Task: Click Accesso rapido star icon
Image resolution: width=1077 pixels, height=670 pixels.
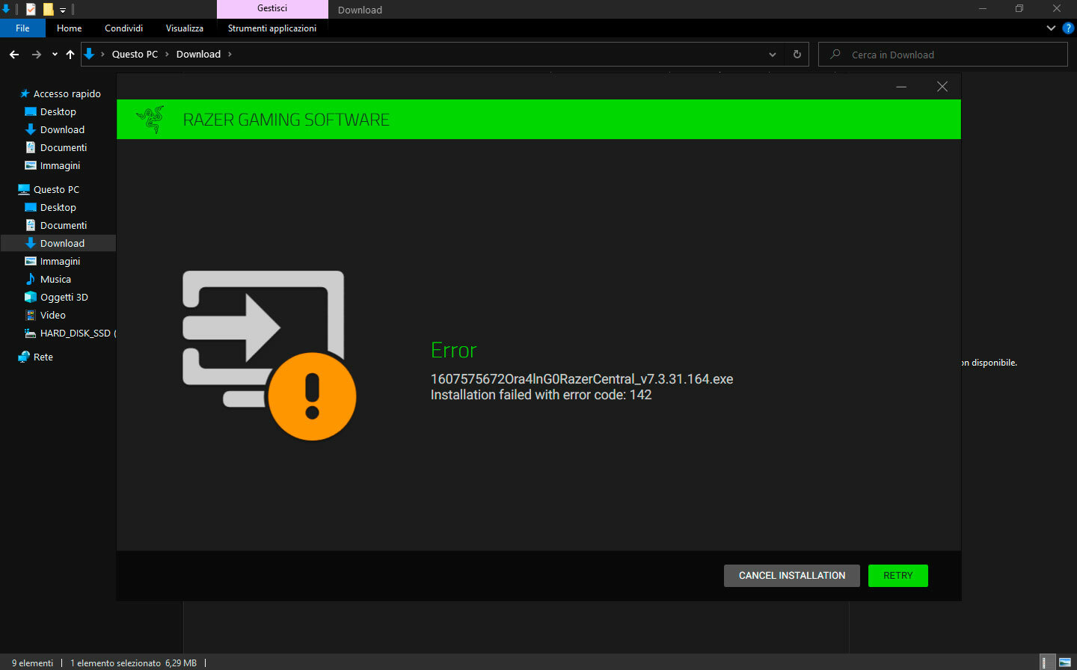Action: point(25,93)
